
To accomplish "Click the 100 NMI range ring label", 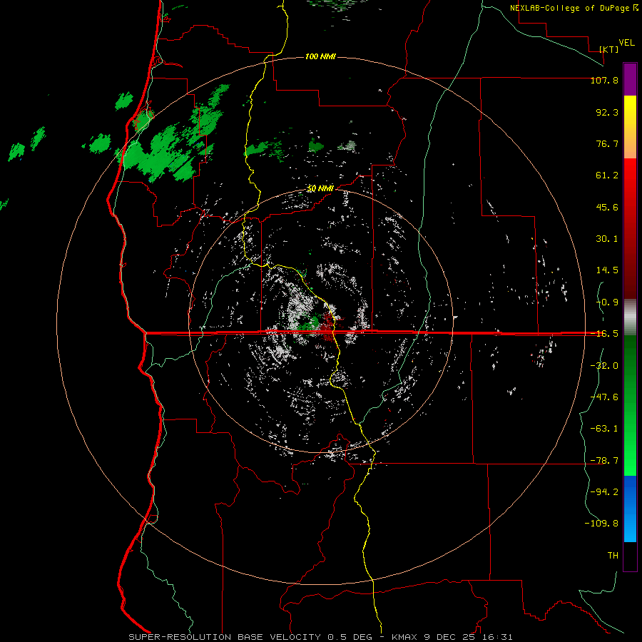I will tap(320, 56).
